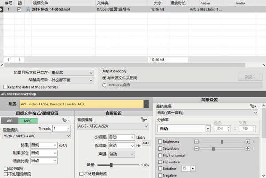Open the after-conversion action dropdown
Image resolution: width=266 pixels, height=178 pixels.
tap(72, 80)
